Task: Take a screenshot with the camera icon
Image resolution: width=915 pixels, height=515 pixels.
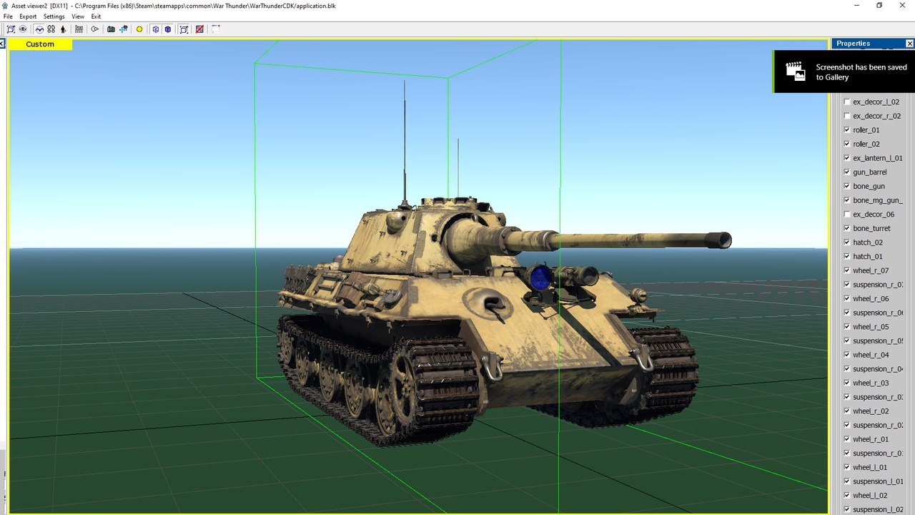Action: [111, 29]
